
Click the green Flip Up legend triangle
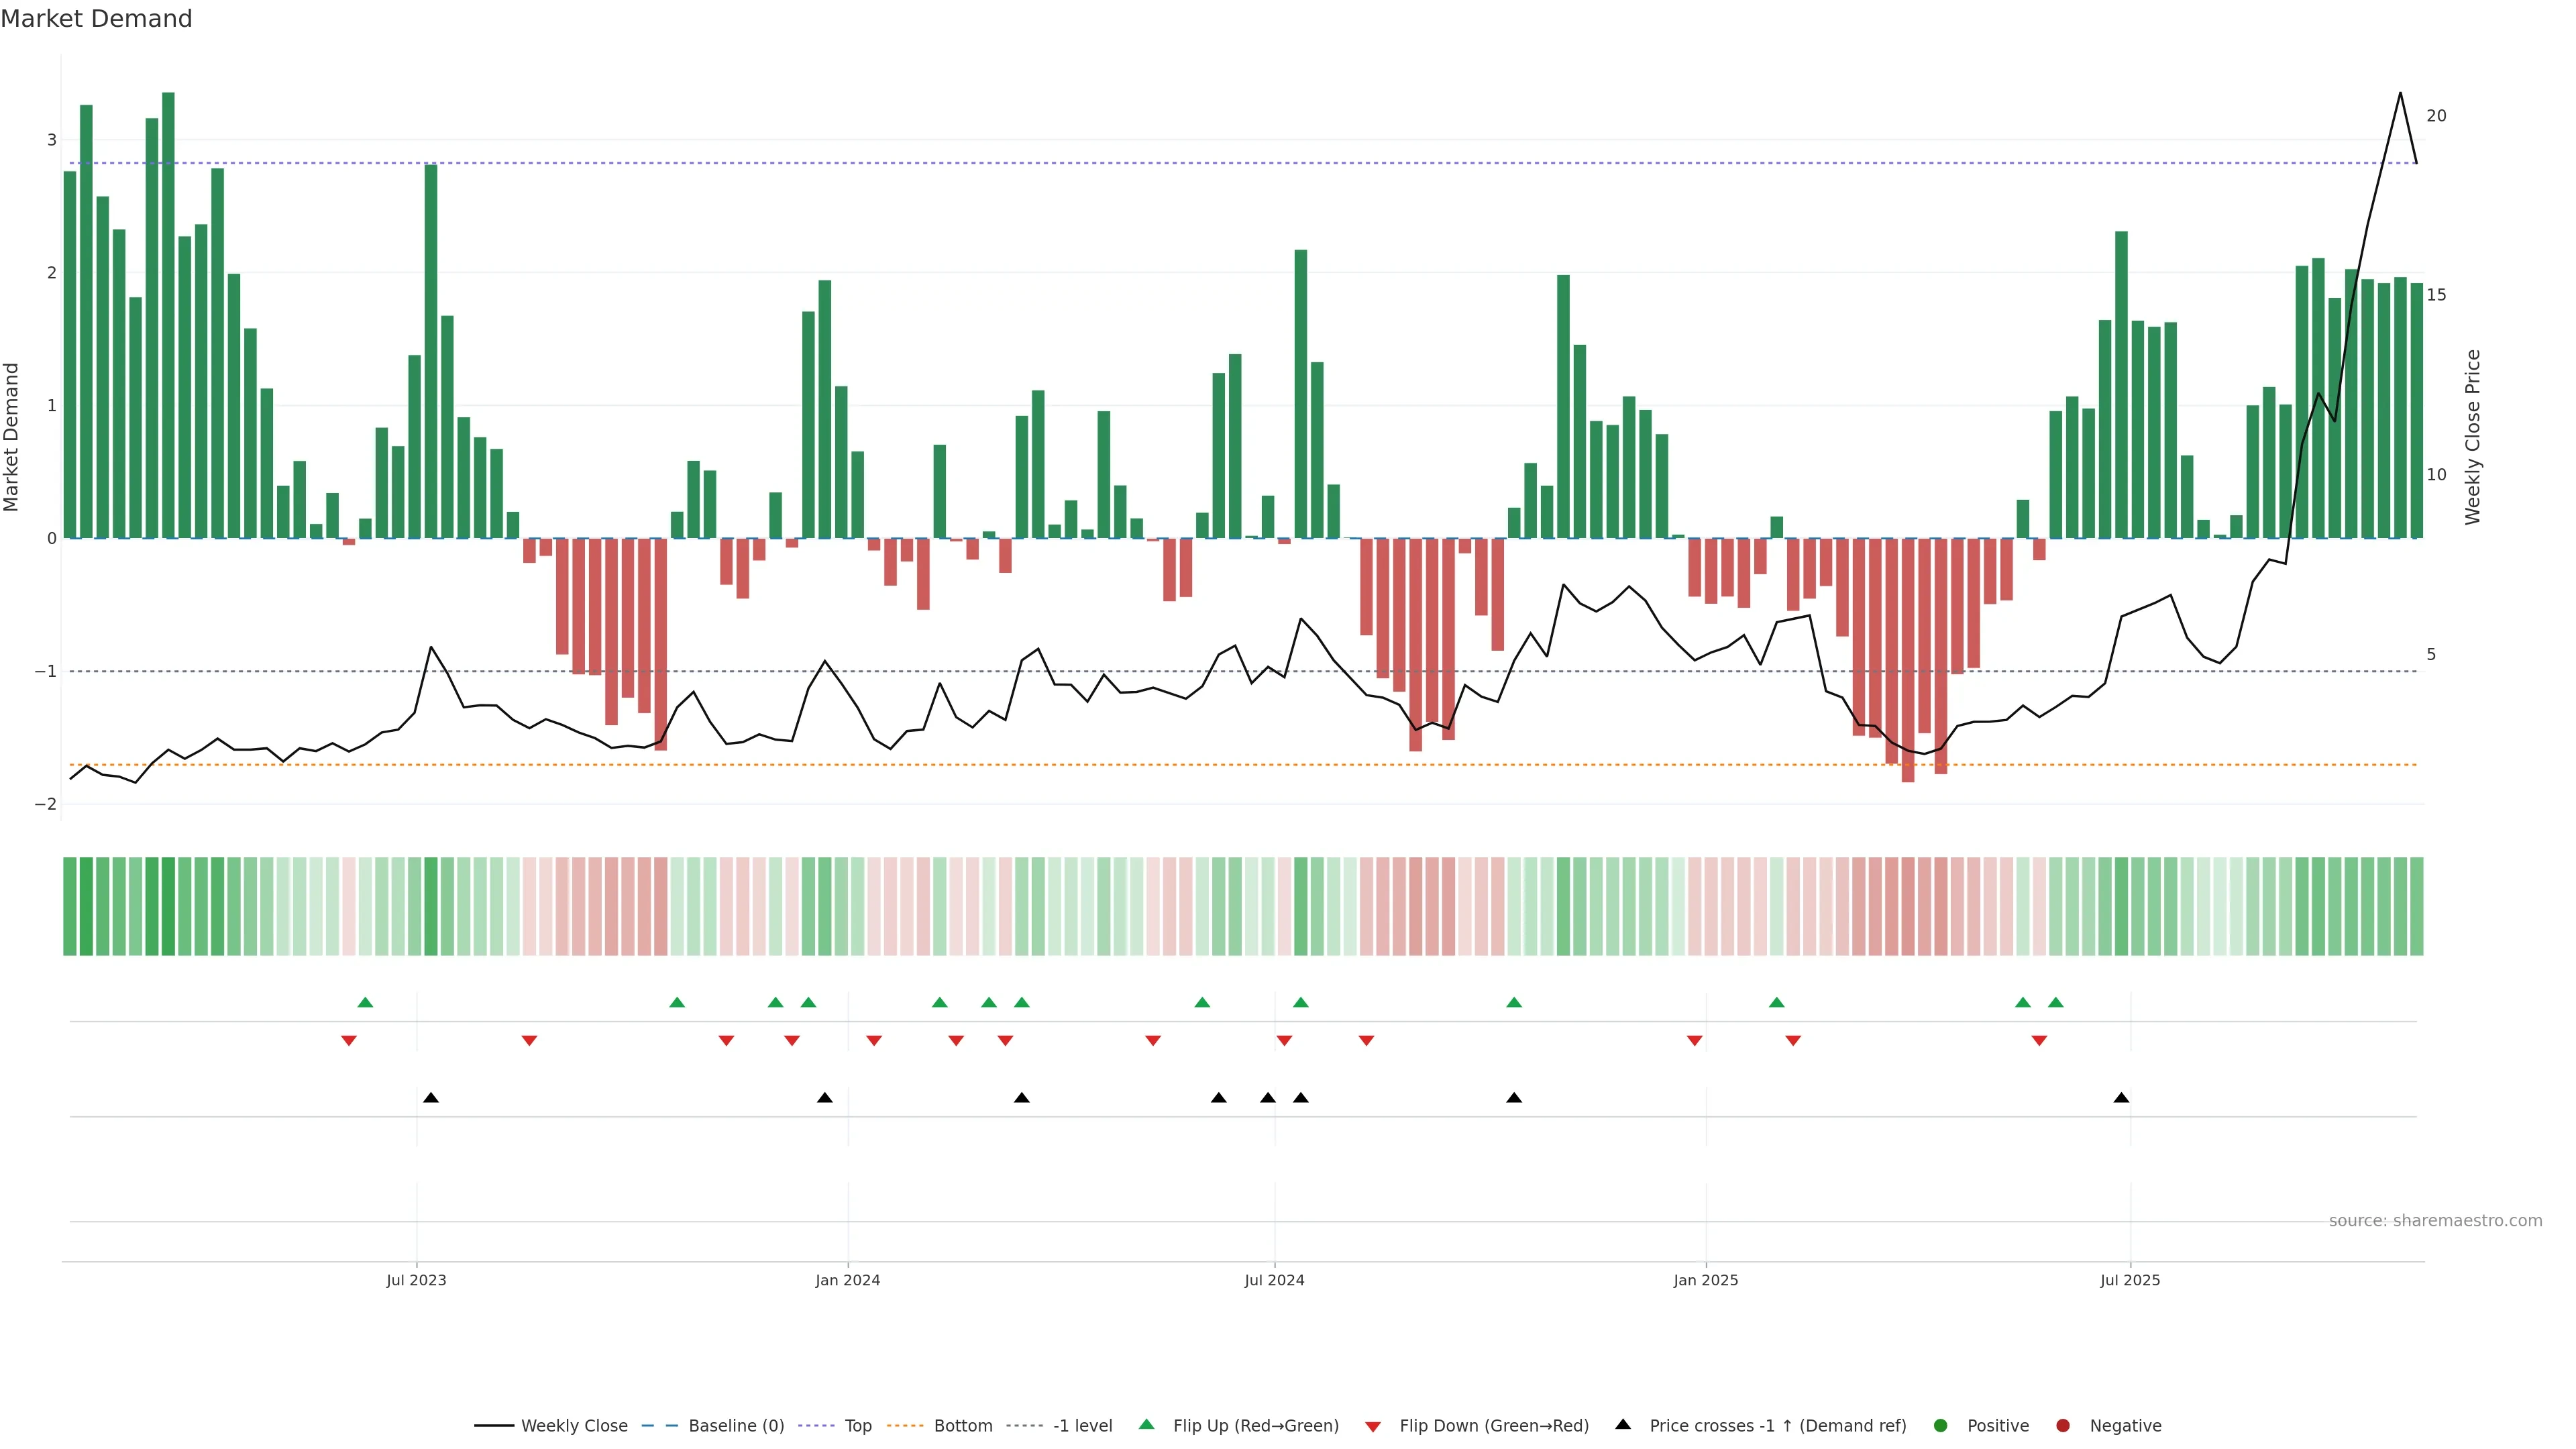[x=1146, y=1424]
